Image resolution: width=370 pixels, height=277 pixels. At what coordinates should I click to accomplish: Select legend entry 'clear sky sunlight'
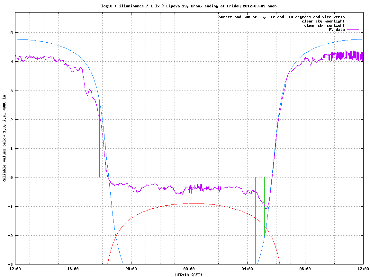tap(324, 25)
